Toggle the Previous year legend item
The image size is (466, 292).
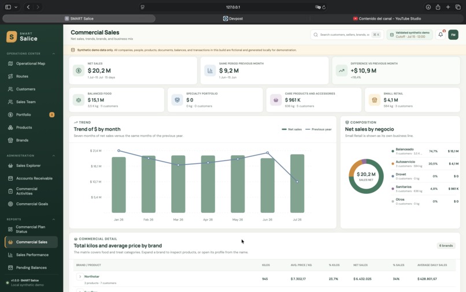point(319,129)
